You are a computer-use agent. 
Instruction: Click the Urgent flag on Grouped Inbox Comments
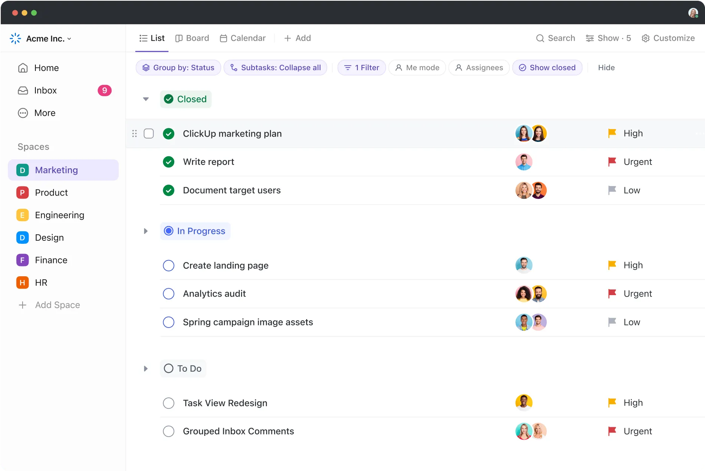pos(612,431)
